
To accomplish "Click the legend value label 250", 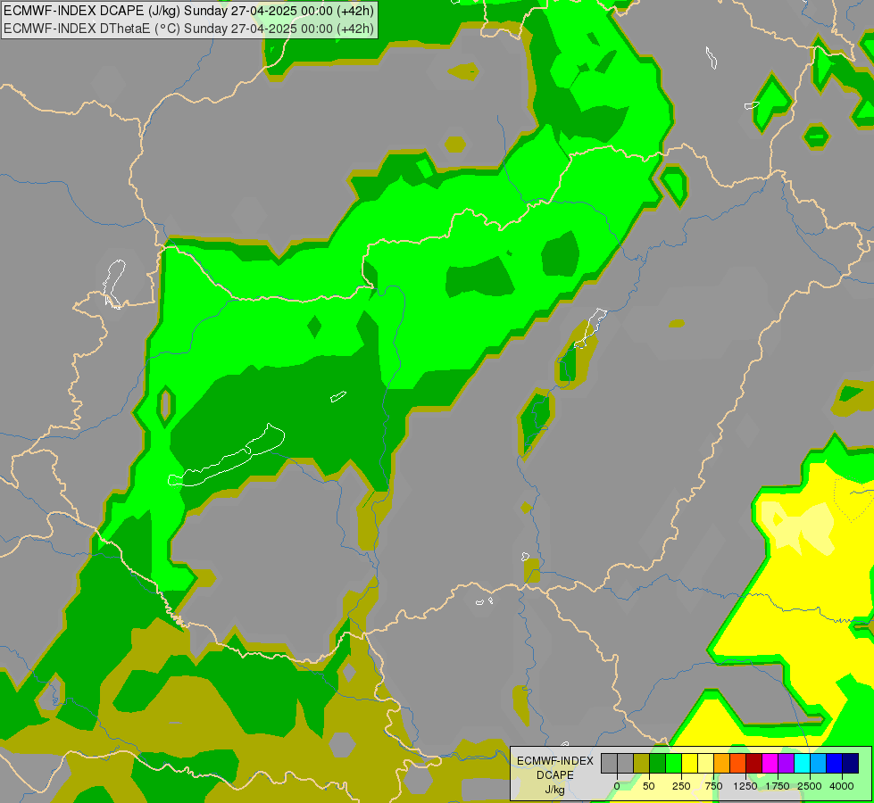I will click(681, 786).
